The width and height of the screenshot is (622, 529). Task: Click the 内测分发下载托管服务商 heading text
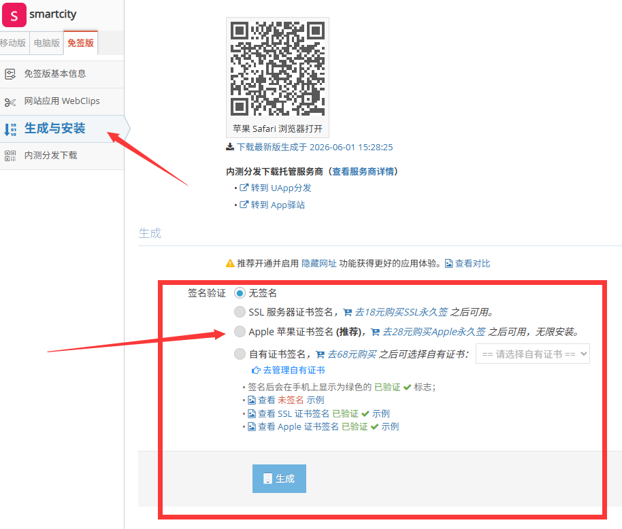[274, 171]
